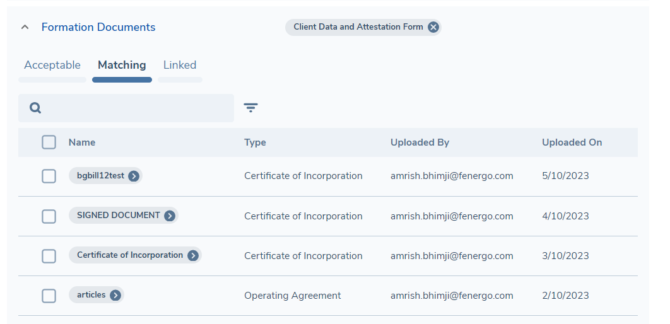Focus the document search input field
This screenshot has height=324, width=670.
pos(136,108)
